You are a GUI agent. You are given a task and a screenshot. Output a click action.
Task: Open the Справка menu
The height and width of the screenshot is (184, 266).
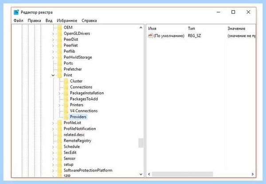pyautogui.click(x=89, y=21)
